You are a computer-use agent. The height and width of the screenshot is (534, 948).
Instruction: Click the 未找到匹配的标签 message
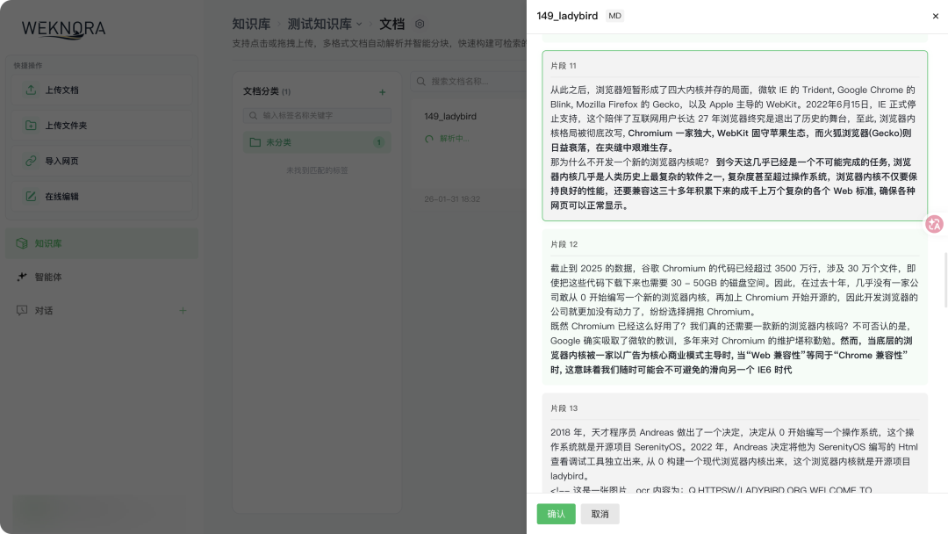[x=317, y=170]
